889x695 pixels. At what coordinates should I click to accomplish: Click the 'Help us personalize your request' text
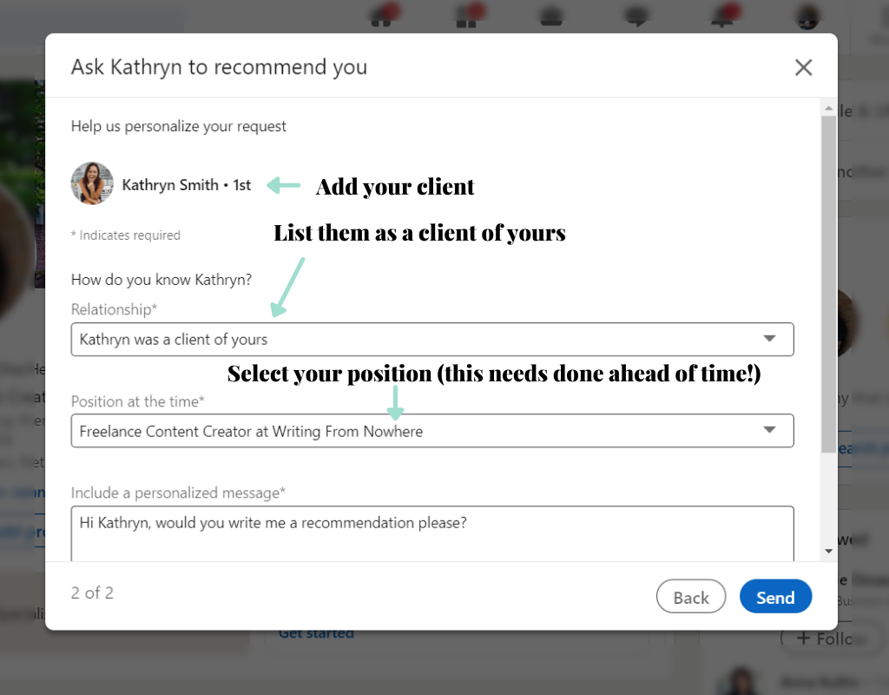tap(178, 126)
